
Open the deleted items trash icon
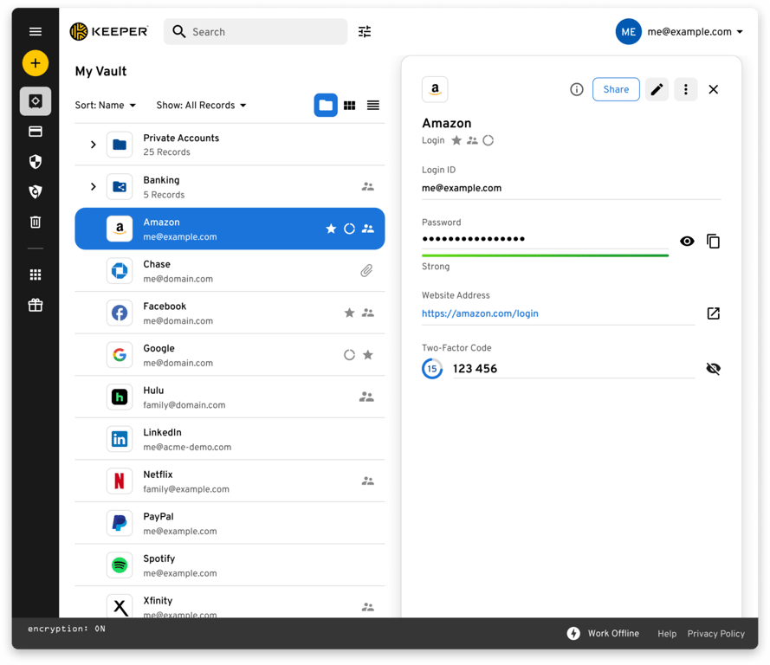tap(36, 222)
